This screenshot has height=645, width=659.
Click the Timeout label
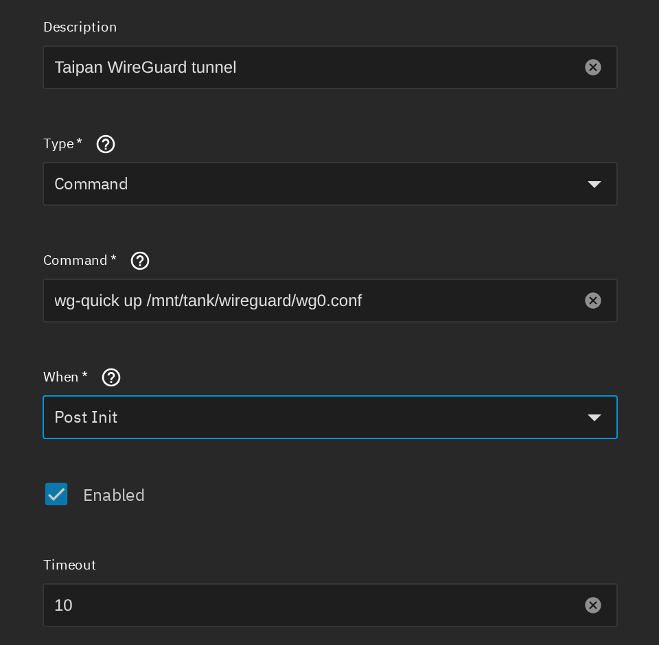[69, 565]
